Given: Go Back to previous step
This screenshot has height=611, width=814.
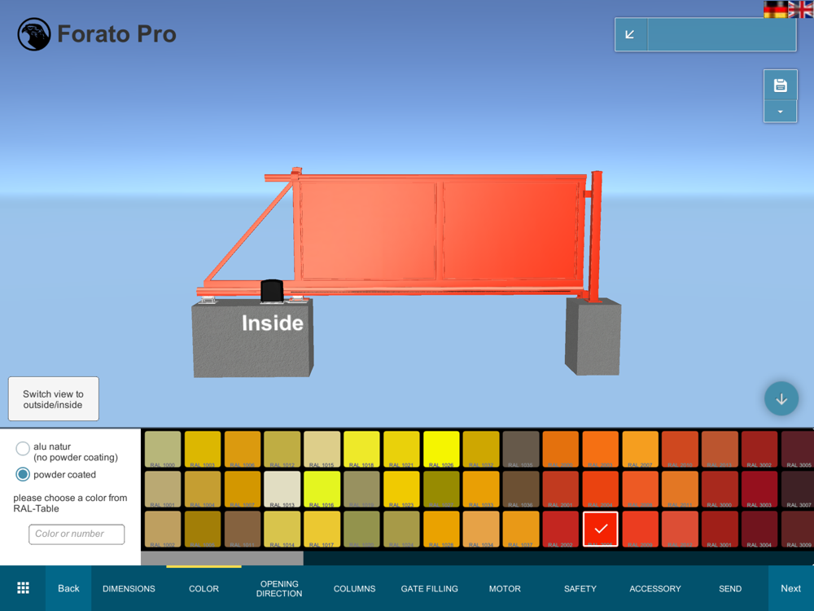Looking at the screenshot, I should 68,588.
